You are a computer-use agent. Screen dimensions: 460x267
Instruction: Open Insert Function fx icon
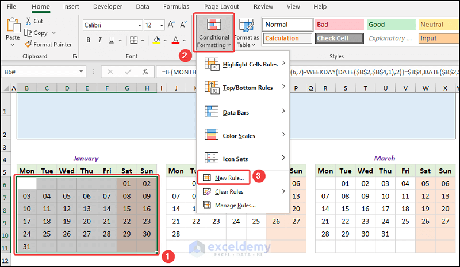point(145,72)
